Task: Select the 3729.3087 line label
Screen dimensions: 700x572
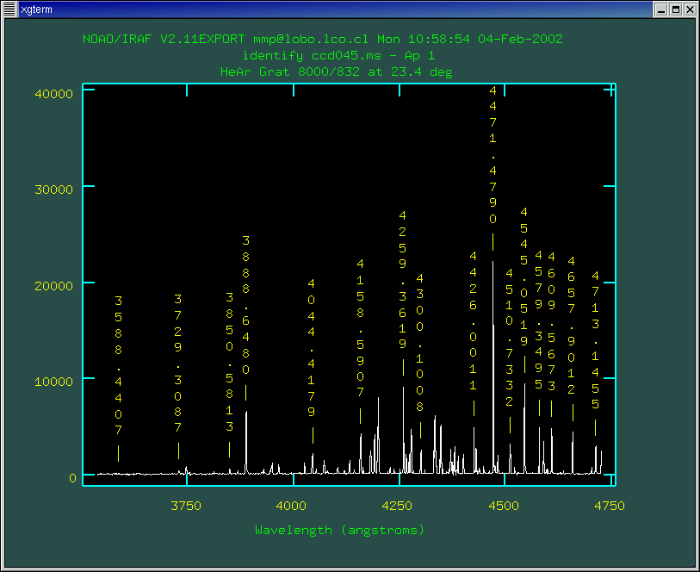Action: point(178,363)
